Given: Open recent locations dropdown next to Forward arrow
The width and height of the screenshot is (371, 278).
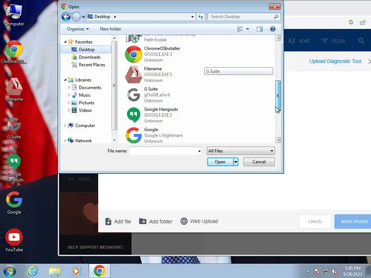Looking at the screenshot, I should 83,17.
